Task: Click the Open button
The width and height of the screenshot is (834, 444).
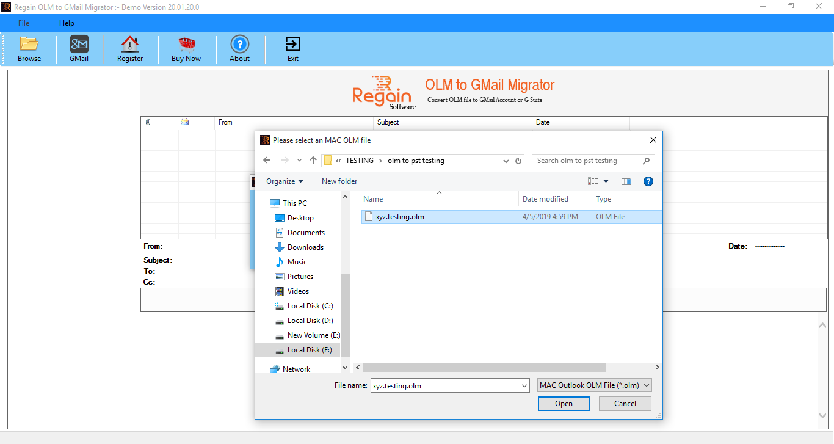Action: point(564,403)
